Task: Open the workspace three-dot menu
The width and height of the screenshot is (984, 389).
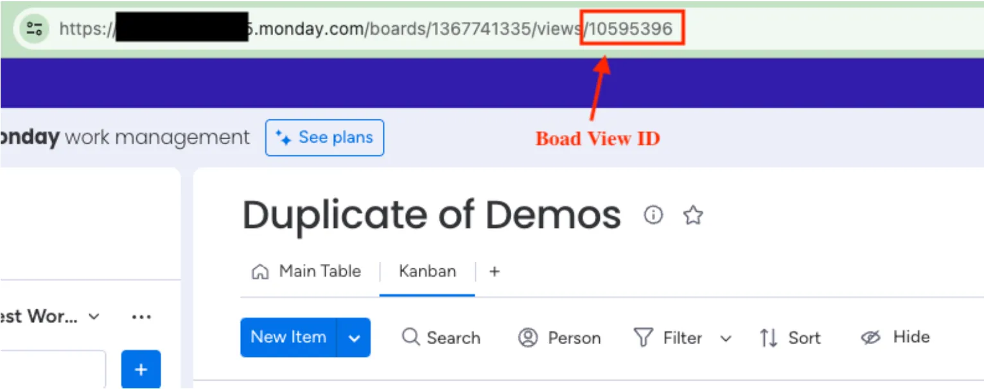Action: click(x=141, y=316)
